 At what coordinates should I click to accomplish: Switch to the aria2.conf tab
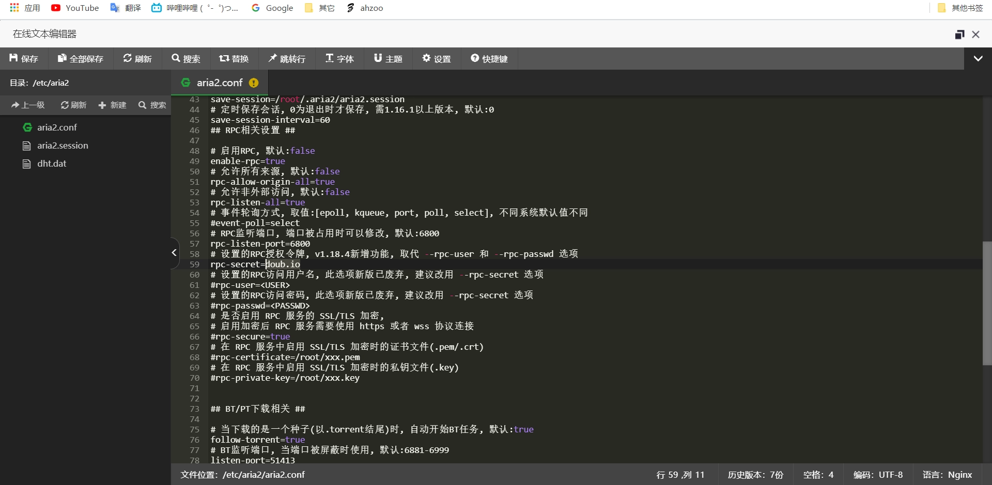click(219, 83)
